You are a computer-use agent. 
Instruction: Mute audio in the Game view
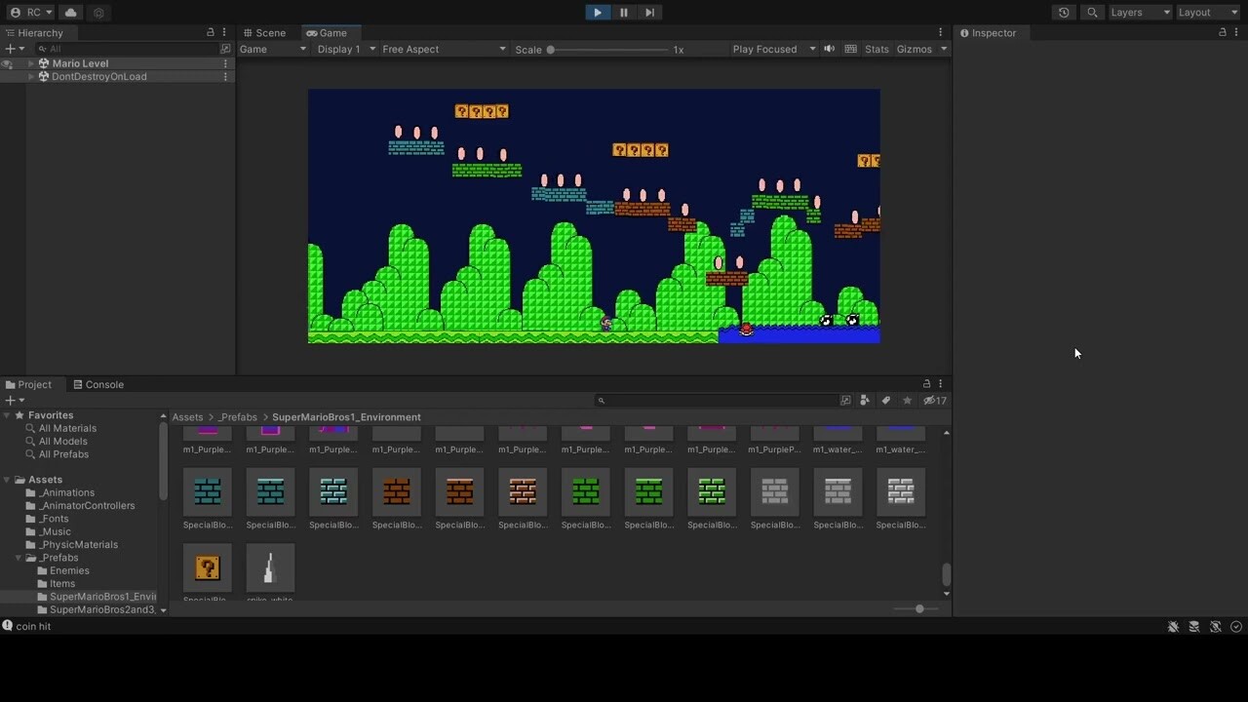click(x=828, y=49)
